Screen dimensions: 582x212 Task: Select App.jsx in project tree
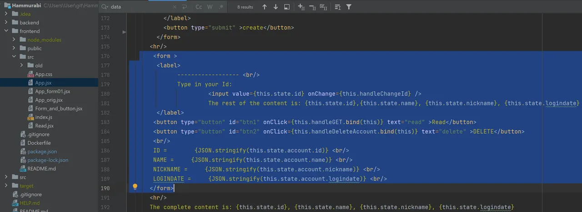(x=43, y=83)
